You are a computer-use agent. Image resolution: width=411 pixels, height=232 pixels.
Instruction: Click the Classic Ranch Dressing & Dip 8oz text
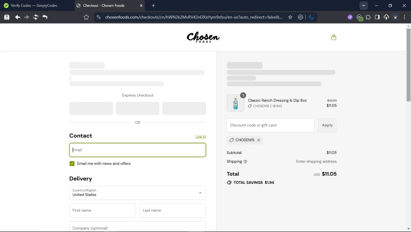pos(277,100)
